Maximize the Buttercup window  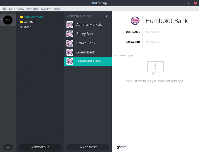[x=189, y=3]
